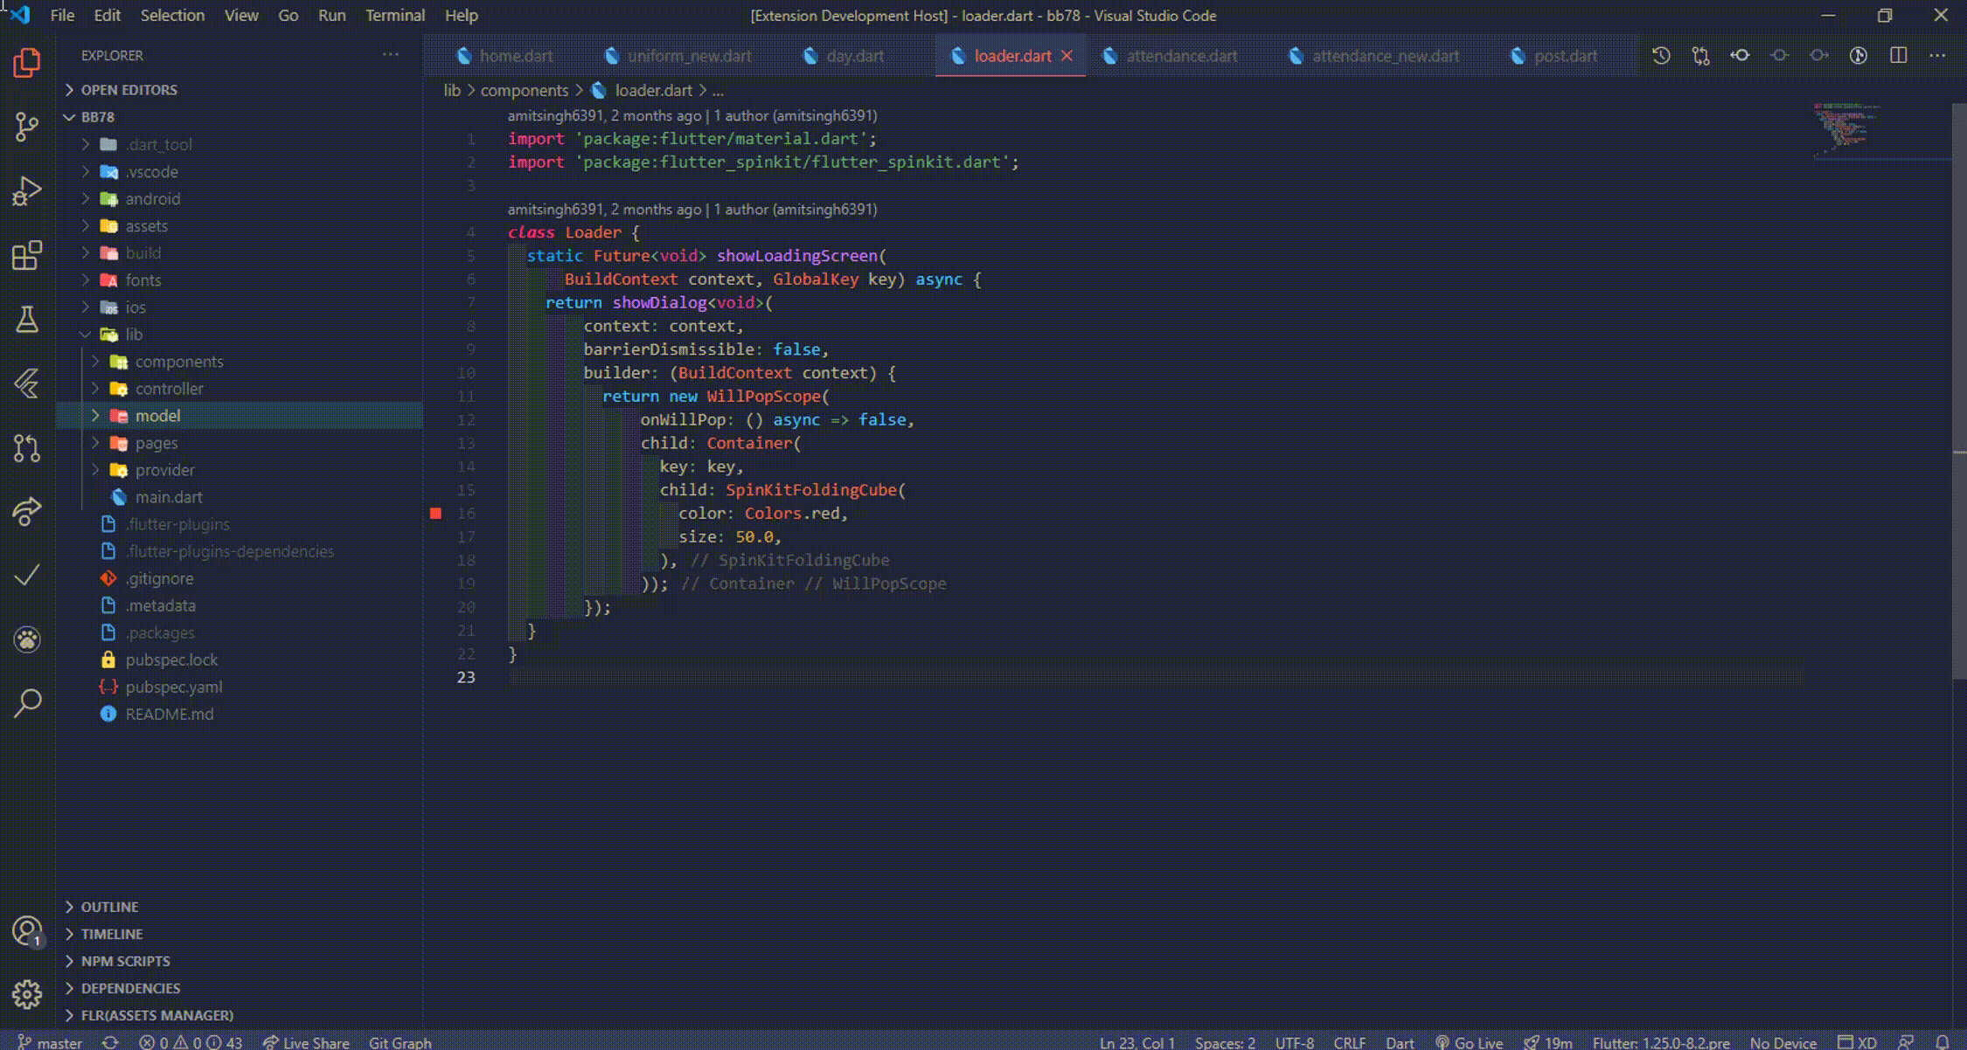Viewport: 1967px width, 1050px height.
Task: Open the Accounts icon
Action: click(x=27, y=931)
